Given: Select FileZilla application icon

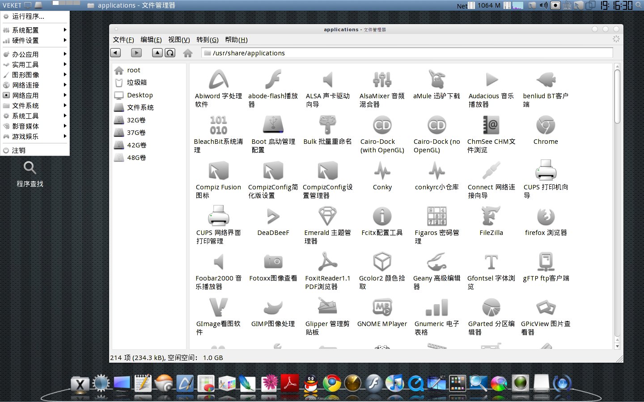Looking at the screenshot, I should pyautogui.click(x=491, y=217).
